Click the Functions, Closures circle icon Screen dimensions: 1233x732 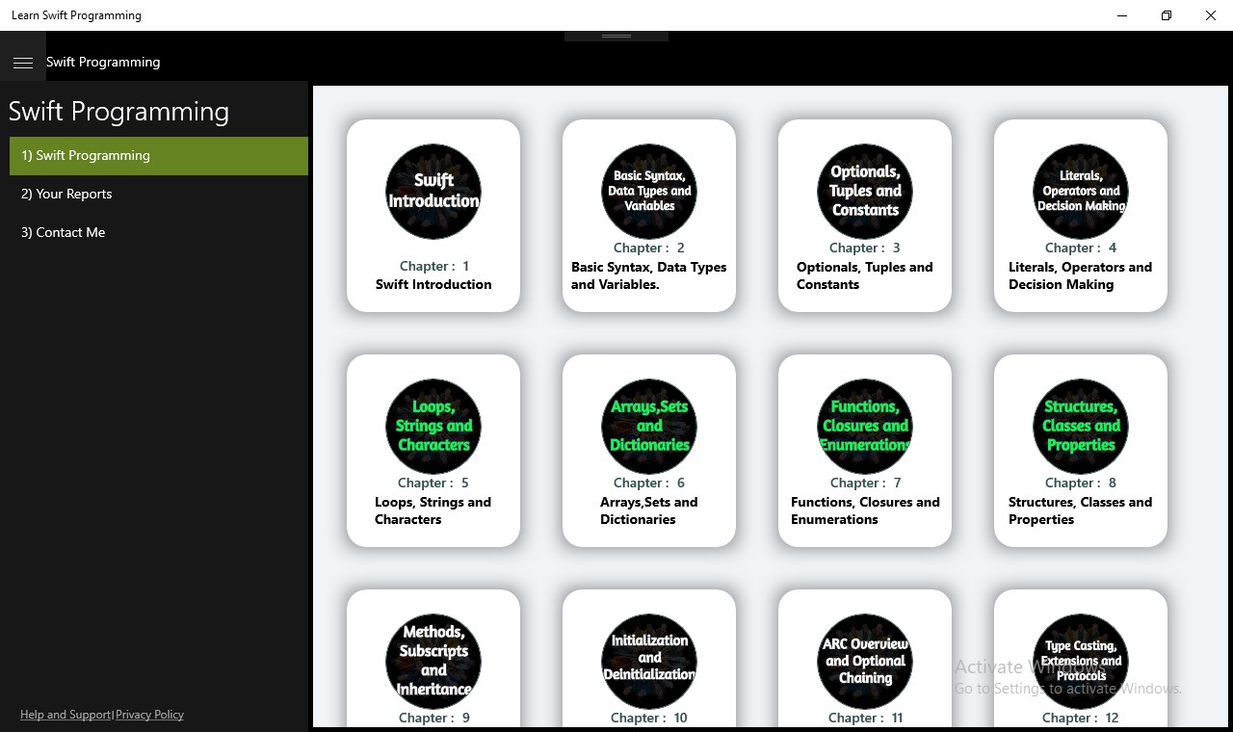coord(865,427)
